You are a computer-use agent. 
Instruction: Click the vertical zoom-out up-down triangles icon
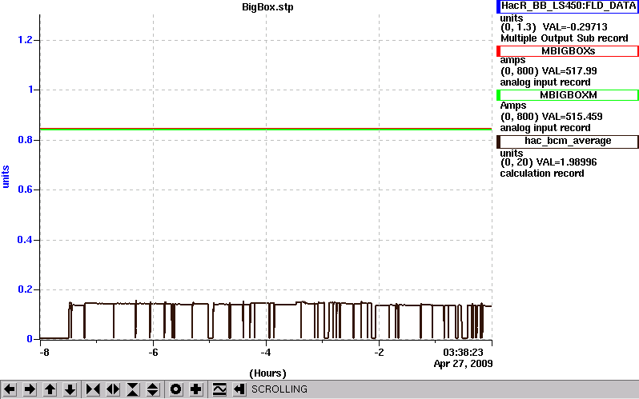click(x=153, y=389)
